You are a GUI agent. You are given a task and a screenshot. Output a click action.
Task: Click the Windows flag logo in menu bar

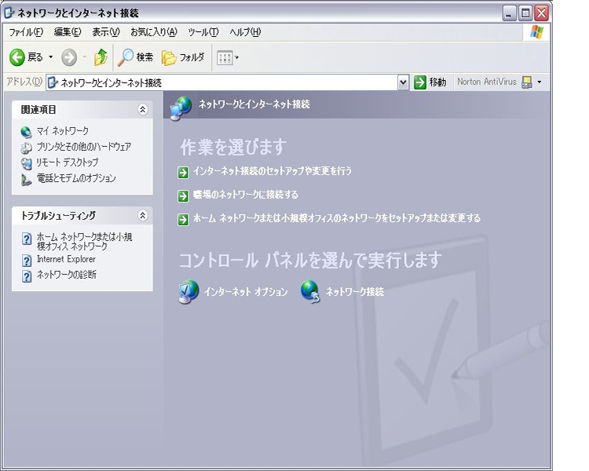point(537,32)
